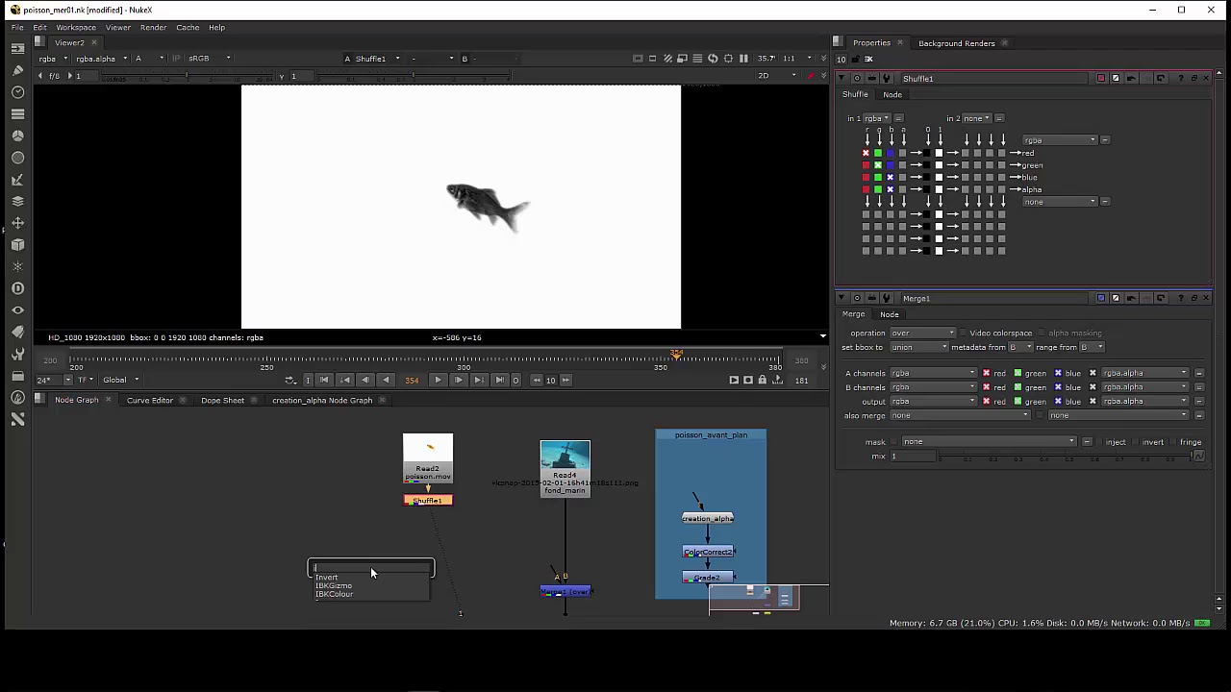Collapse the Shuffle1 properties panel triangle
Image resolution: width=1231 pixels, height=692 pixels.
842,79
